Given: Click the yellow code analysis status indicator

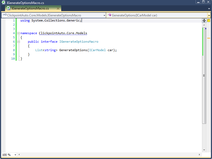Looking at the screenshot, I should (x=209, y=21).
